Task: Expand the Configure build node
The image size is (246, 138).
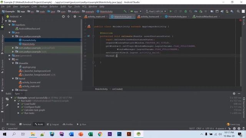Action: click(18, 107)
